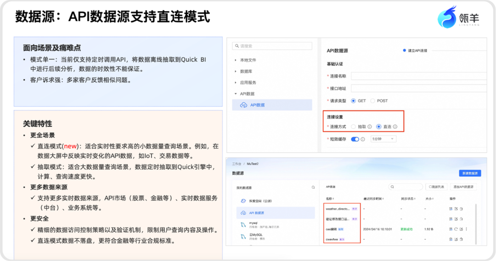Click edit icon in weather_directo... row
The height and width of the screenshot is (261, 496).
click(456, 209)
